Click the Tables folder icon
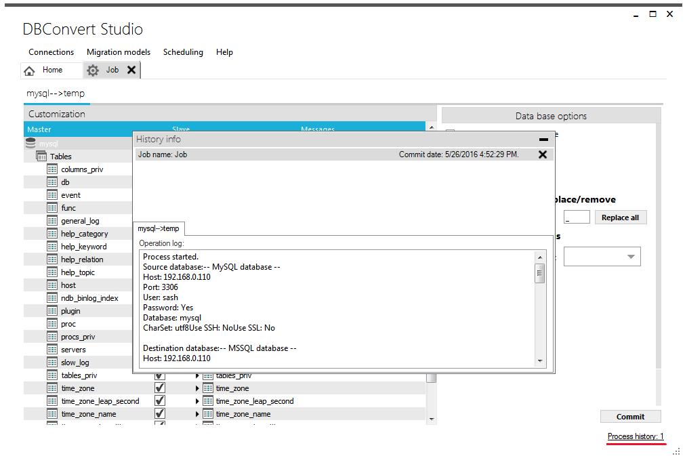 pos(41,156)
